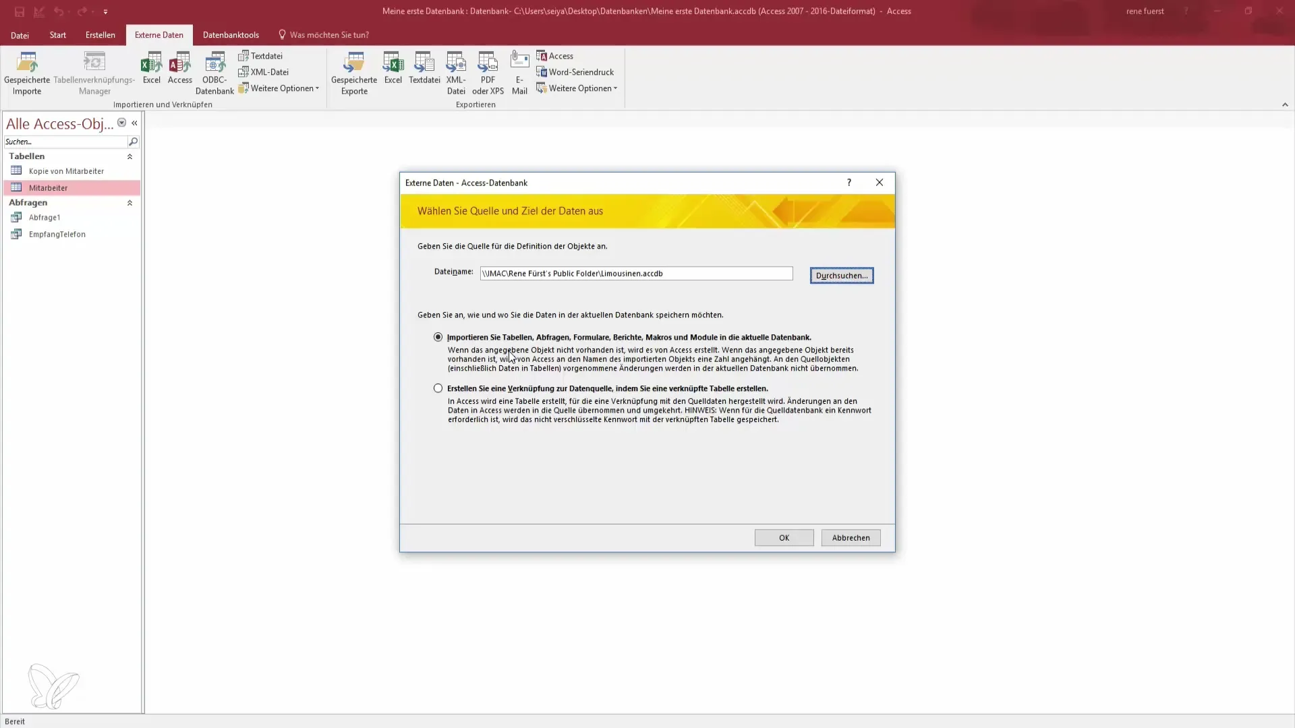Select the Externe Daten tab

[x=159, y=35]
